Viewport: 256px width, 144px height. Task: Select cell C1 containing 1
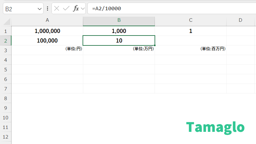tap(190, 31)
